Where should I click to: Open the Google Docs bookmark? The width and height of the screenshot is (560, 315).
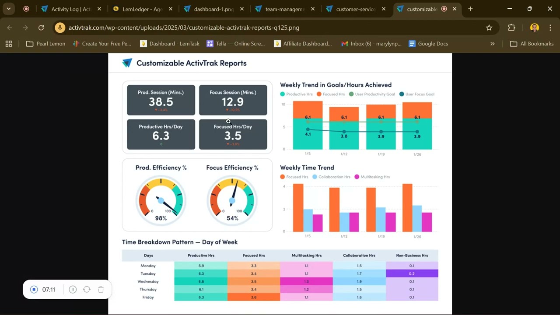pyautogui.click(x=428, y=44)
